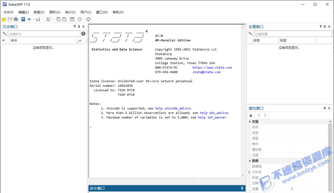Click results window scroll up arrow
Image resolution: width=334 pixels, height=193 pixels.
[x=243, y=27]
